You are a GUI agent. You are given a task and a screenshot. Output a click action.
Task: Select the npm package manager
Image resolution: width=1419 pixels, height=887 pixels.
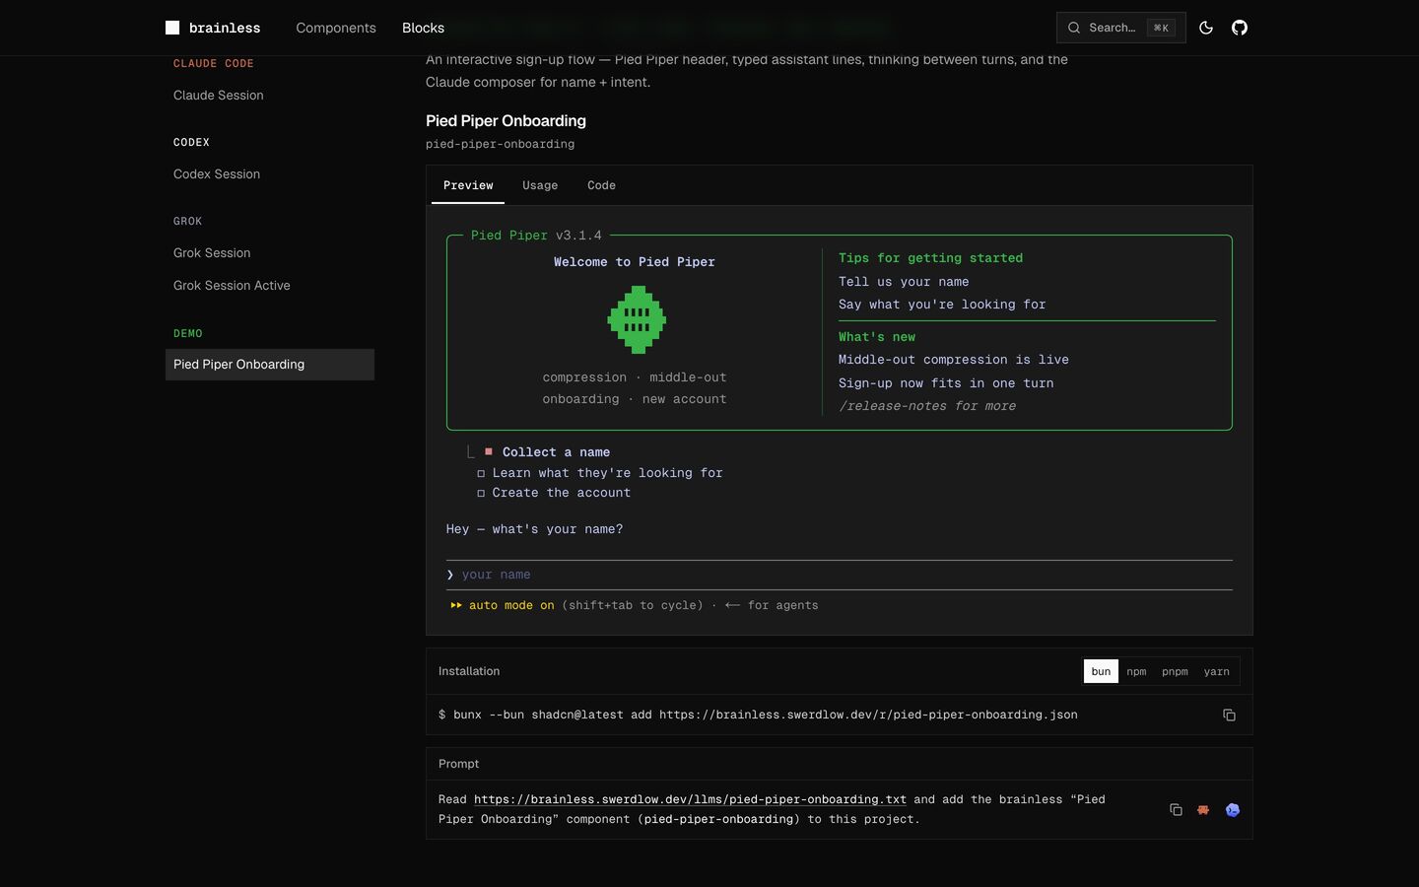(1136, 671)
